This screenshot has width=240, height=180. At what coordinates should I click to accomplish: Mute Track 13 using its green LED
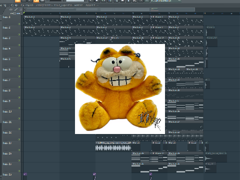tap(19, 150)
